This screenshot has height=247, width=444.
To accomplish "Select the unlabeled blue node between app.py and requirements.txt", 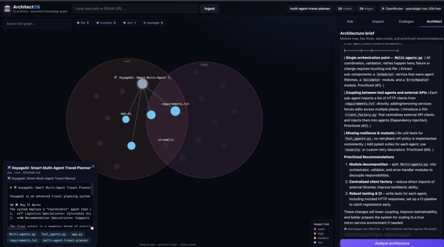I will (x=151, y=114).
